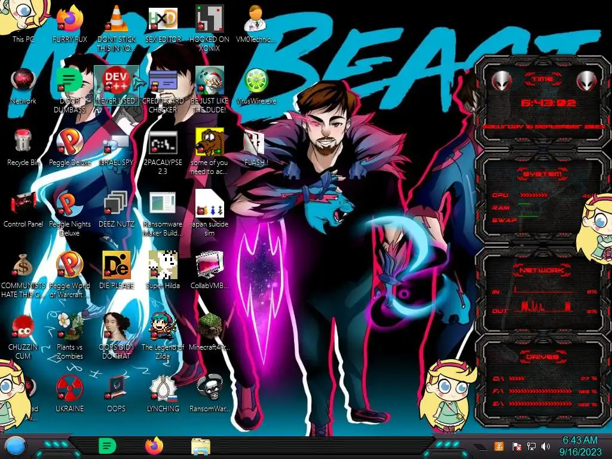Open the HOOKED ON XONIX shortcut

click(x=209, y=29)
